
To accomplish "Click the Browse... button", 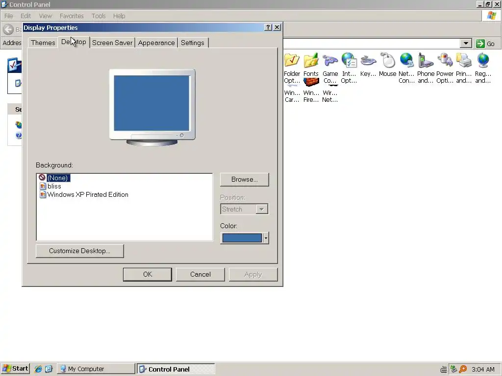I will point(244,179).
